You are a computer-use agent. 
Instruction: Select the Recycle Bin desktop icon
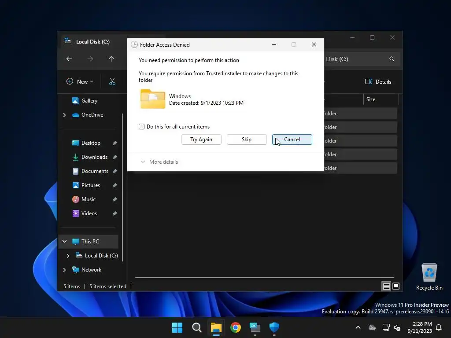click(429, 277)
